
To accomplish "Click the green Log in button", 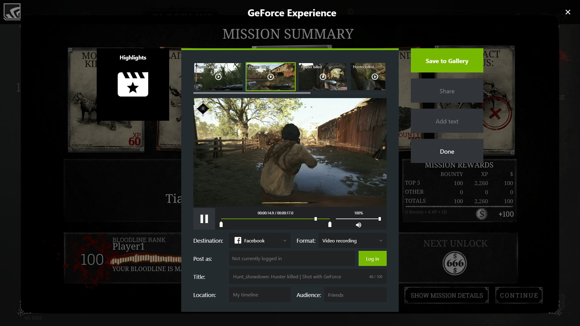I will tap(372, 259).
